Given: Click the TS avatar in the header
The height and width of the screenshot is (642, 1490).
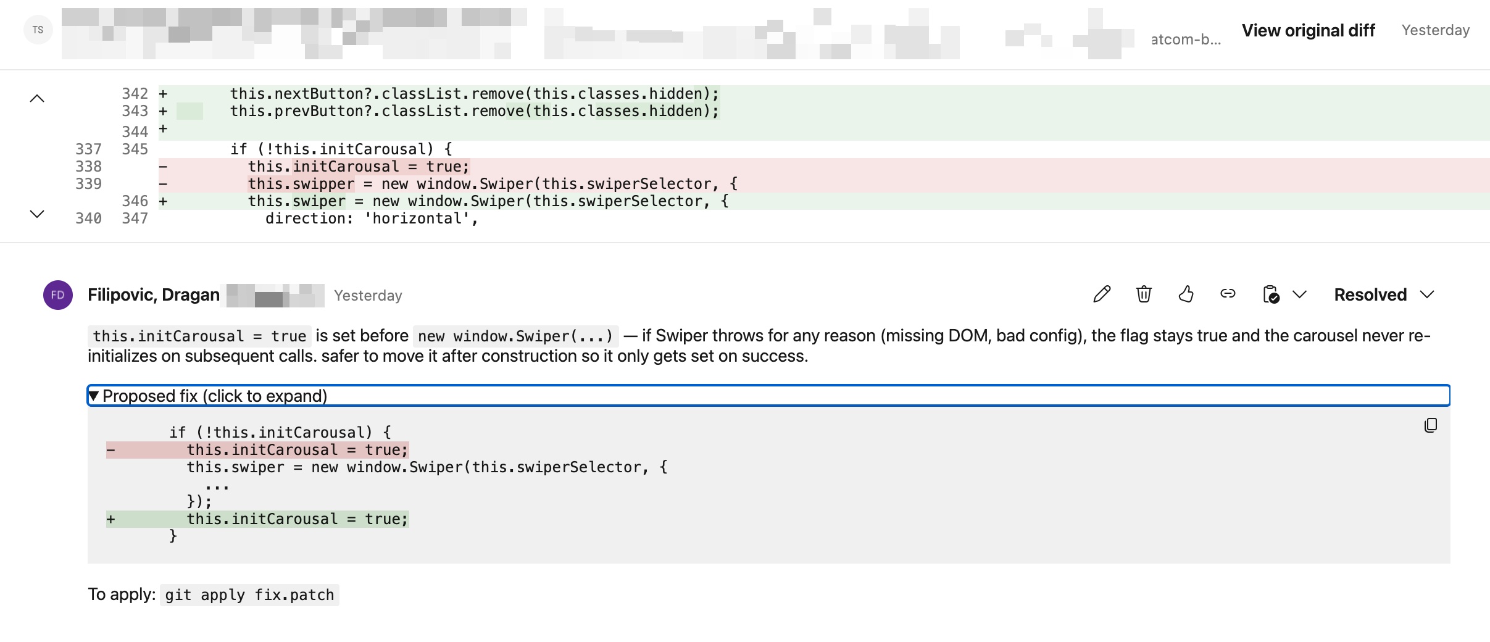Looking at the screenshot, I should 38,29.
